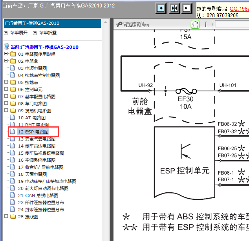The image size is (249, 241).
Task: Select the FlashPaper hand pan tool
Action: click(195, 25)
